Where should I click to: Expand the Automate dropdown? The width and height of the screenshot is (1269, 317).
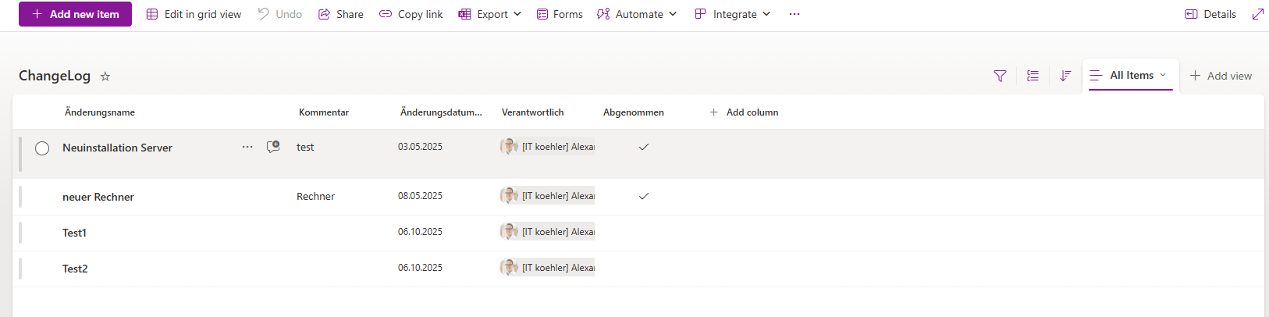click(637, 14)
